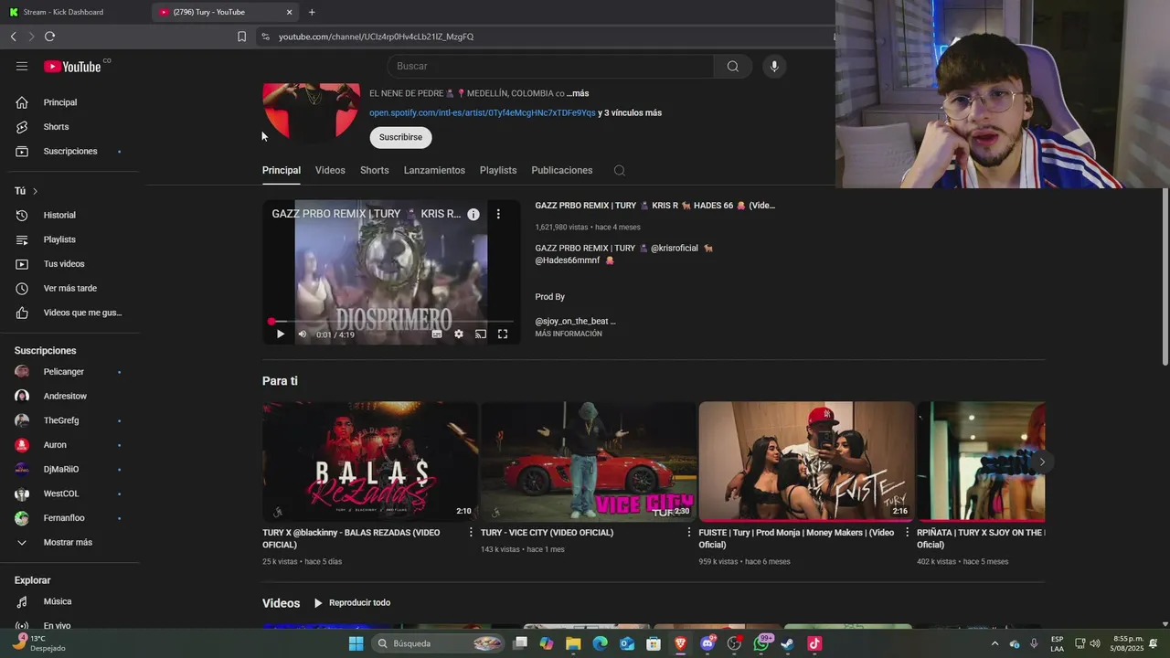Toggle subtitles on the video player

click(437, 334)
